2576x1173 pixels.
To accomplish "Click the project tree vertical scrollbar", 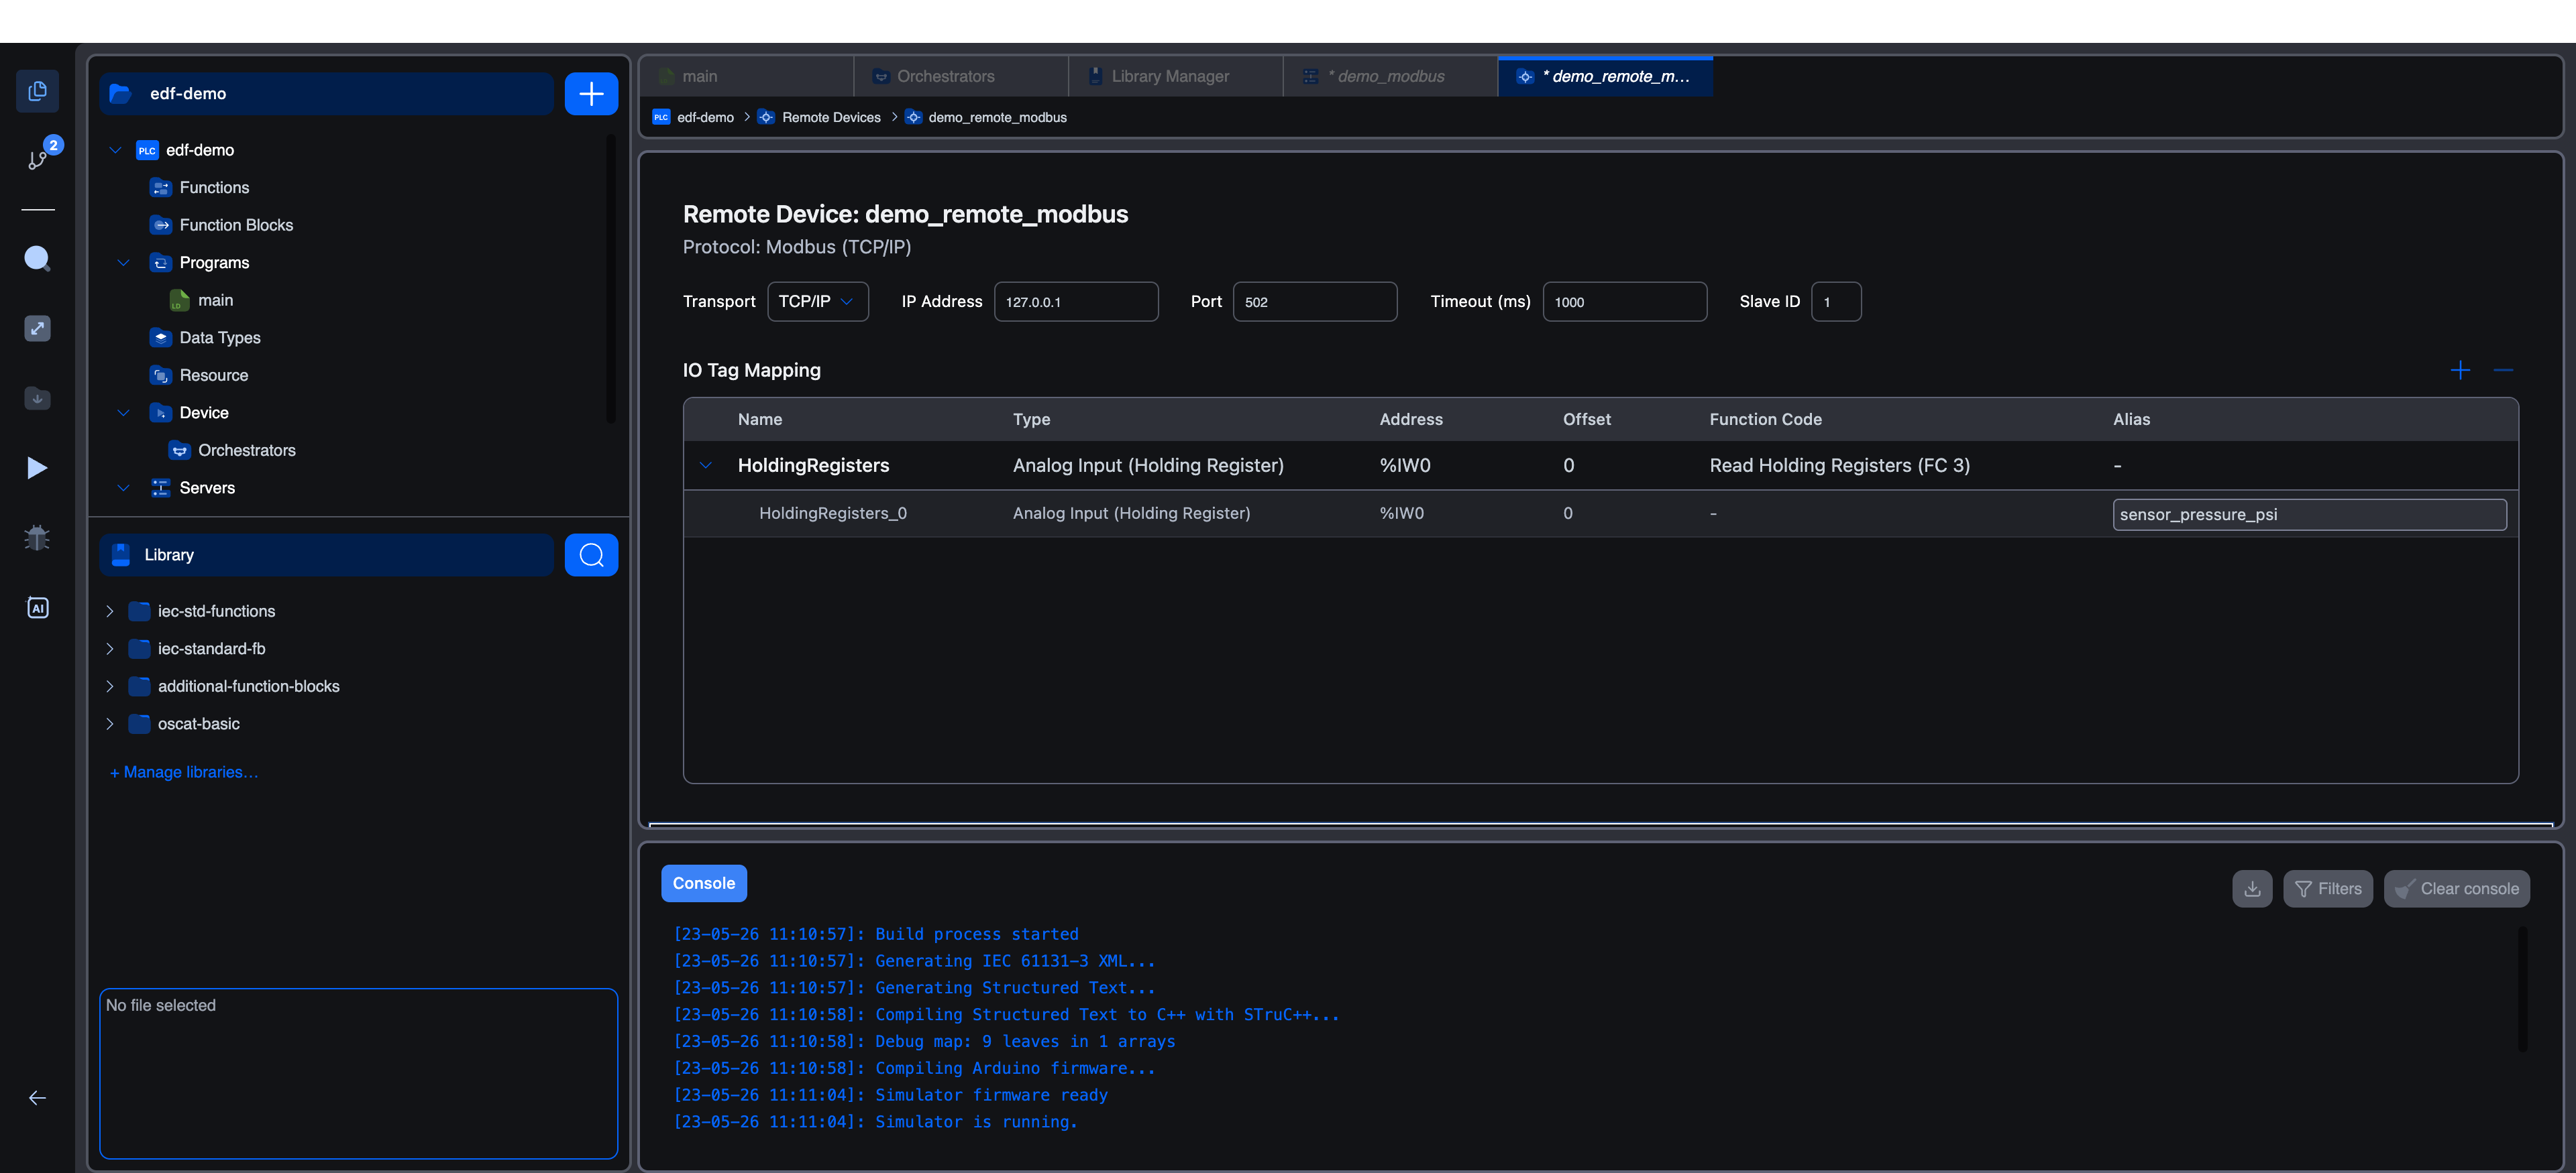I will [x=611, y=280].
